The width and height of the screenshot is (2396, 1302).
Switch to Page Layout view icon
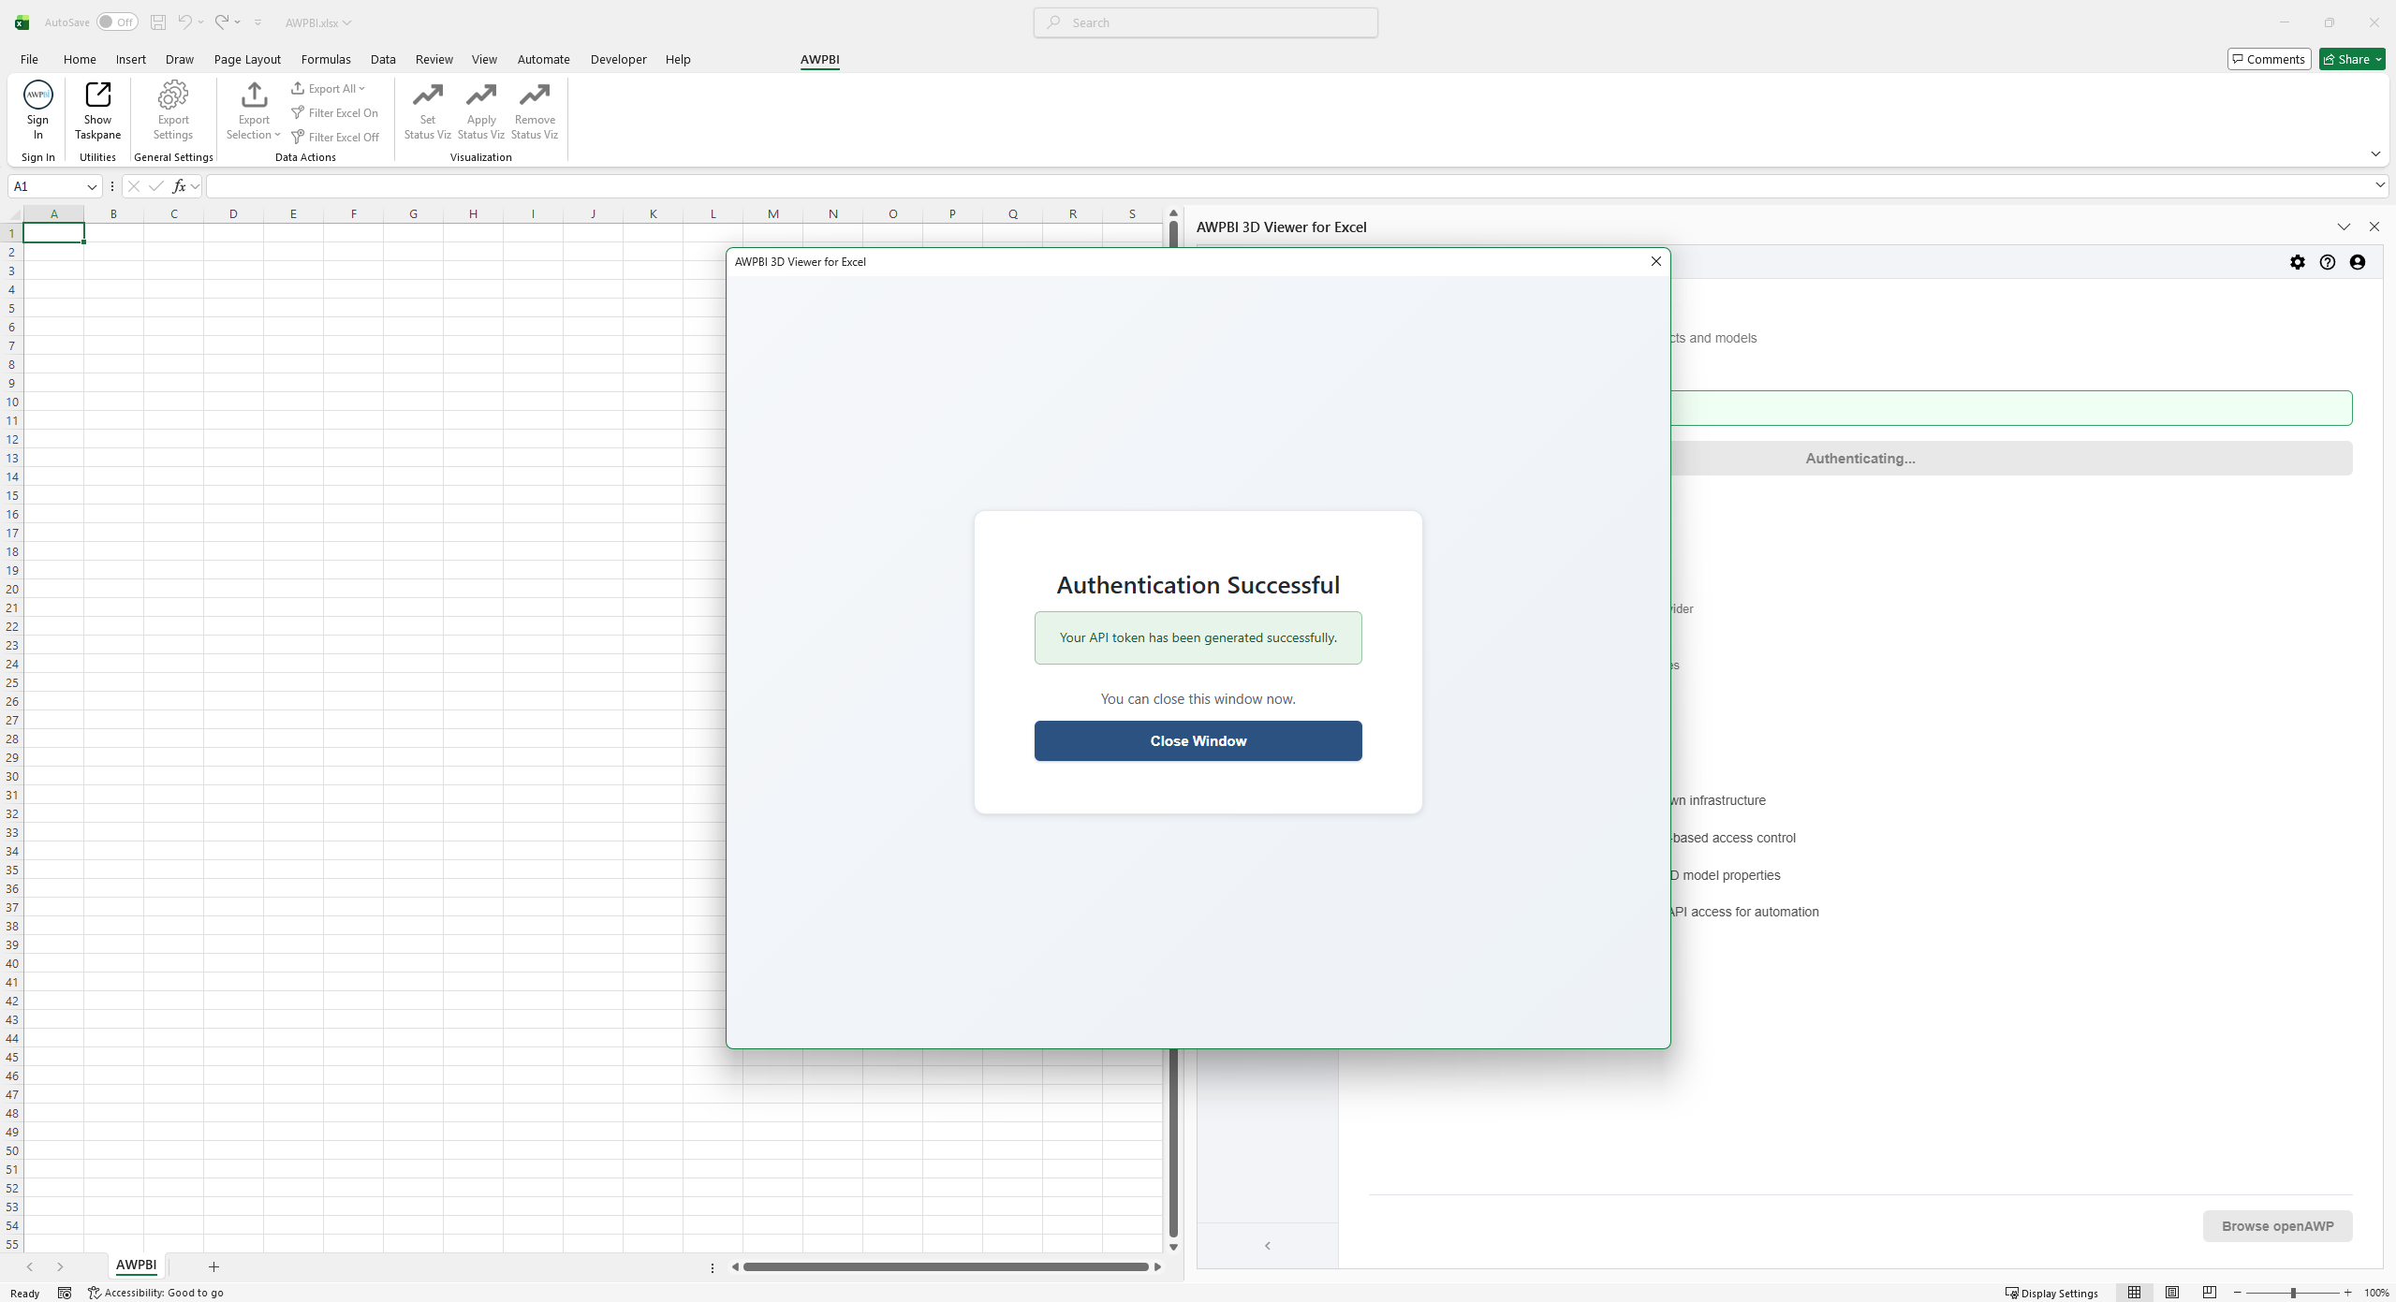coord(2172,1293)
